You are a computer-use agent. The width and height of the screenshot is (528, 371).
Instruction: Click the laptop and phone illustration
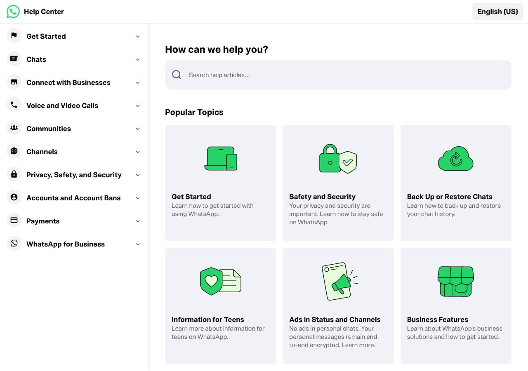pos(221,159)
